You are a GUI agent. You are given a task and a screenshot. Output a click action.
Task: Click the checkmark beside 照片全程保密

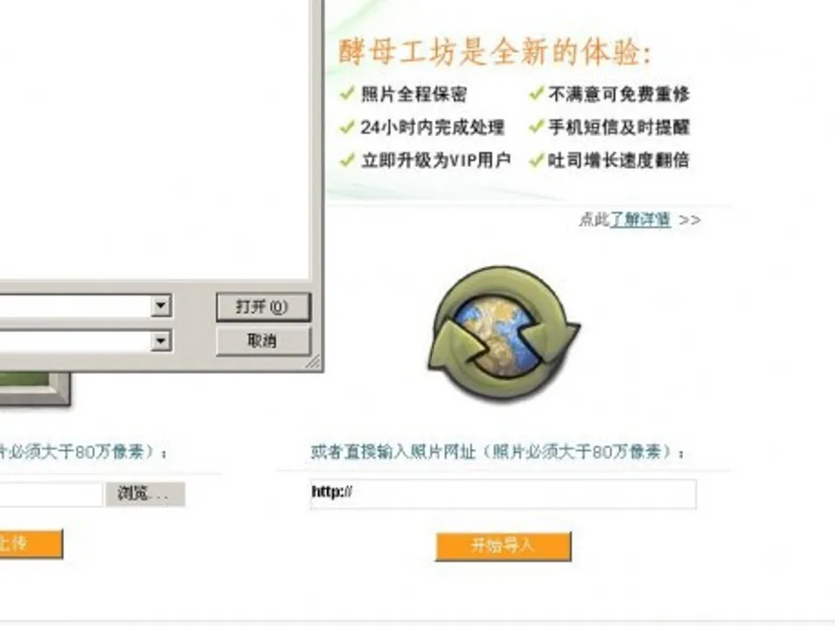(347, 94)
